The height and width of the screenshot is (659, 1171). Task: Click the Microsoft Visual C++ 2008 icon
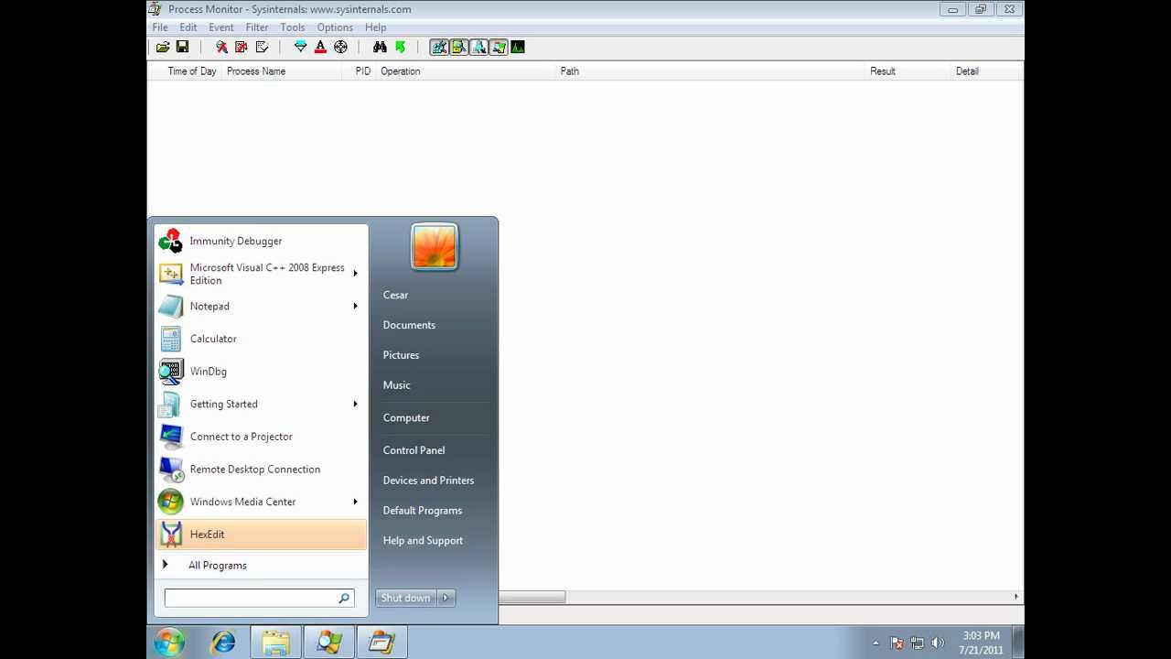[x=170, y=274]
